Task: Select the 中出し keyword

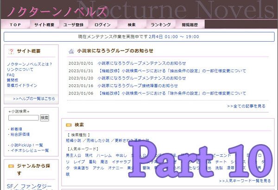Action: tap(121, 155)
